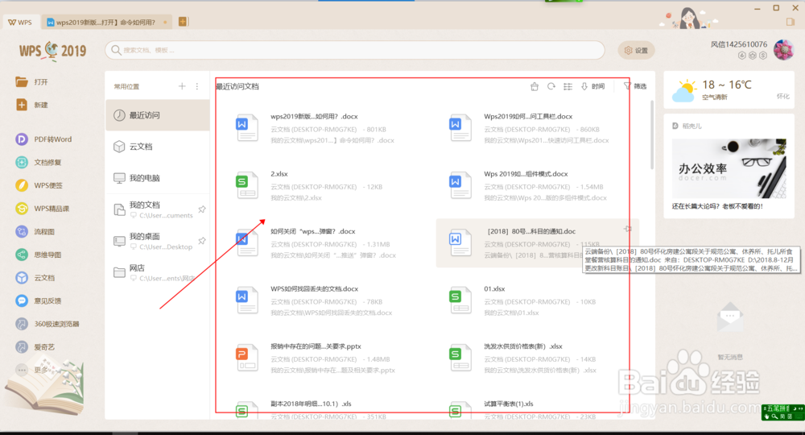Refresh the recent documents list
805x435 pixels.
click(551, 86)
